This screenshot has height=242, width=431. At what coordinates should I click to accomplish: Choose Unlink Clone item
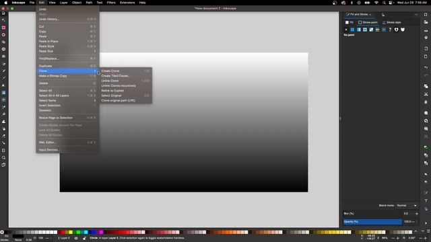[x=126, y=81]
